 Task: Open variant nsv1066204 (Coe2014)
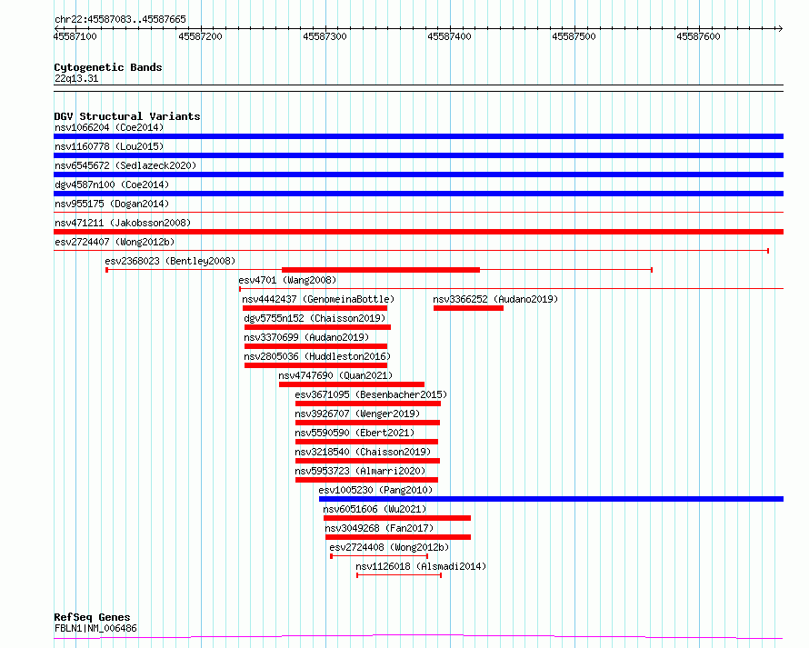click(109, 127)
